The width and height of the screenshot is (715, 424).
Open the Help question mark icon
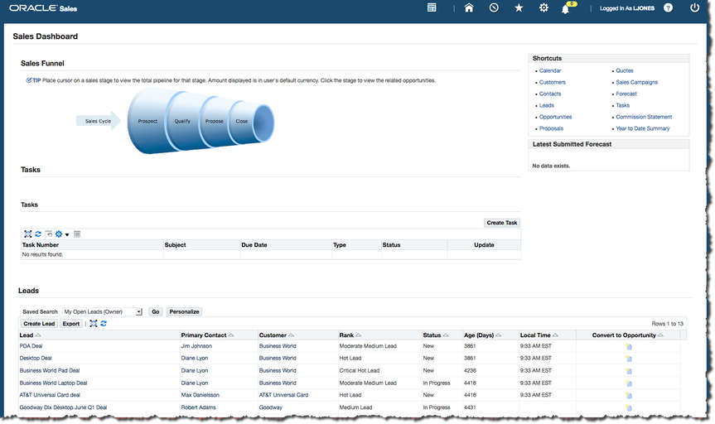pos(668,7)
